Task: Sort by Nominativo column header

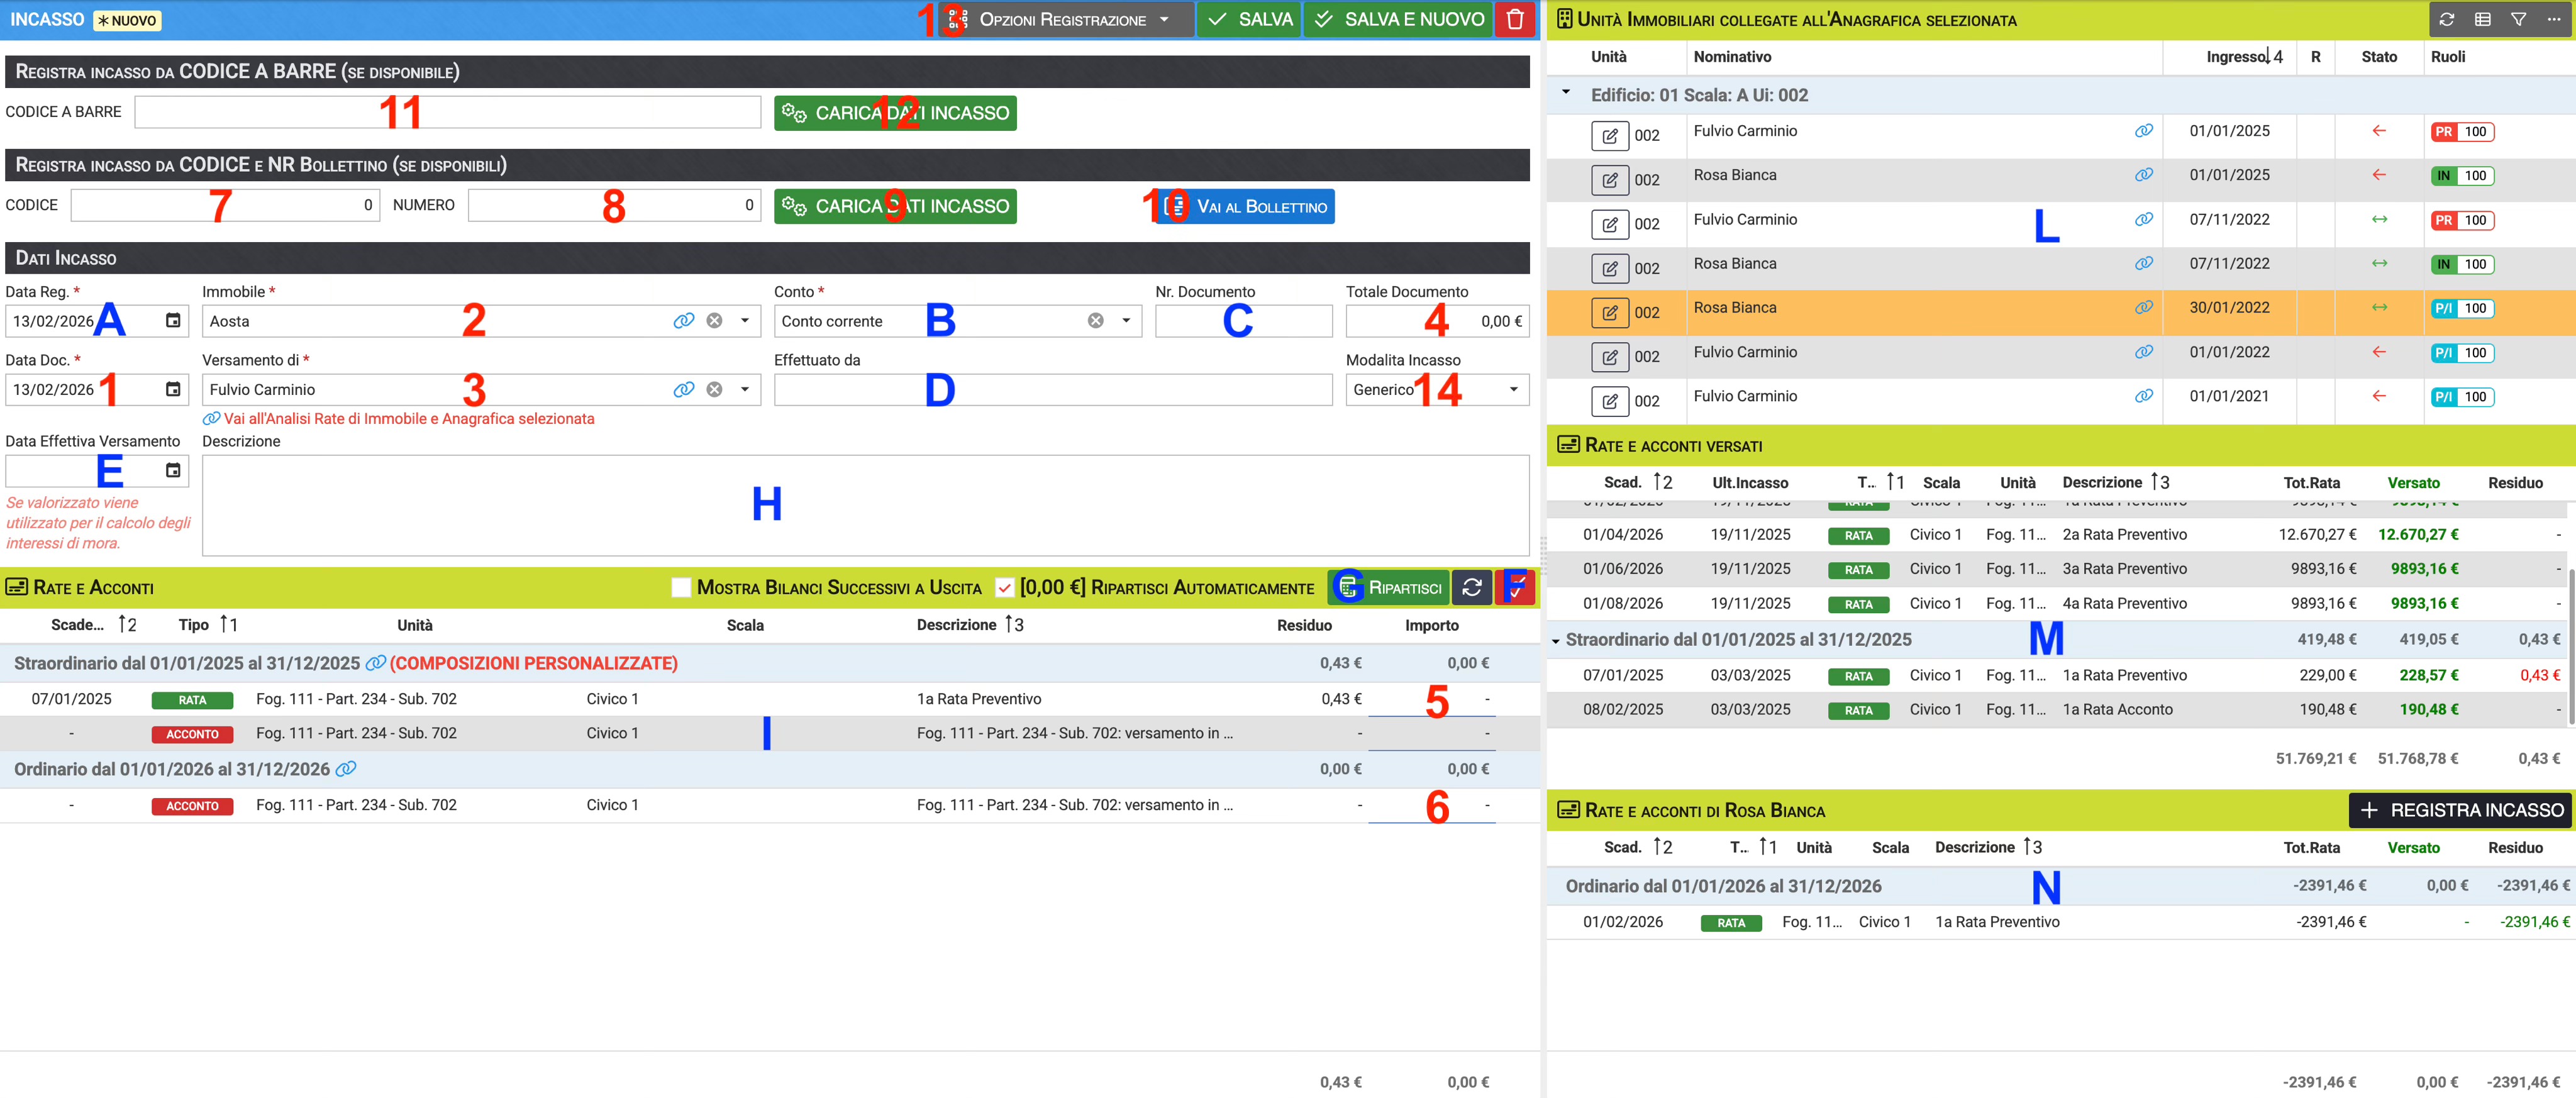Action: tap(1732, 57)
